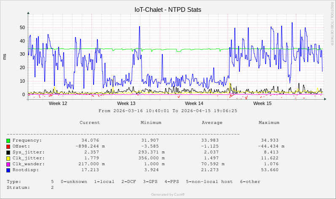
Task: Click the black Sys_jitter legend swatch
Action: [x=8, y=152]
